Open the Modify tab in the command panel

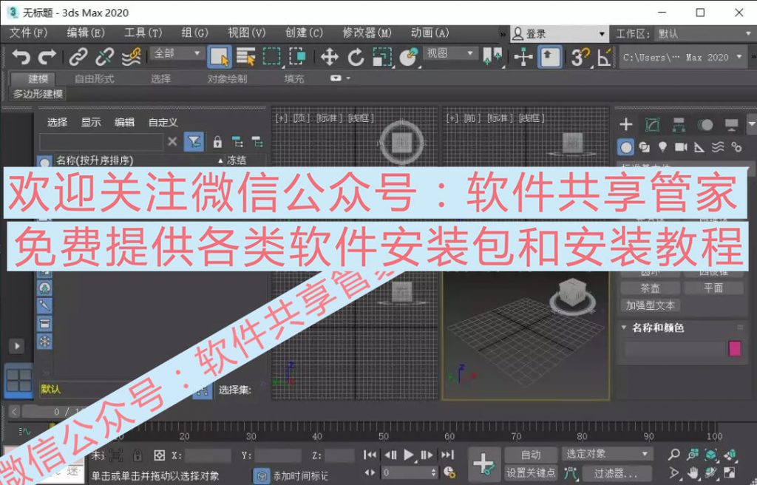tap(652, 125)
